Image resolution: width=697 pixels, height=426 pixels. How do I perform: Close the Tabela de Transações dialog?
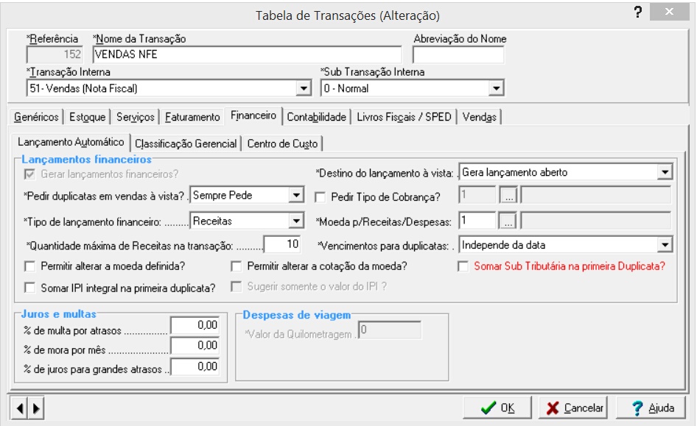[x=670, y=12]
